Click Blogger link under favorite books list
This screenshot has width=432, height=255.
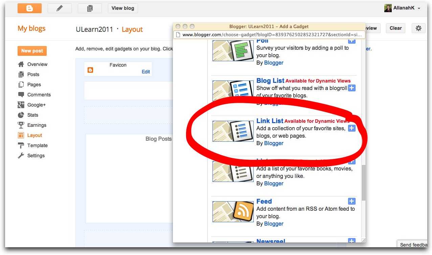click(x=274, y=183)
